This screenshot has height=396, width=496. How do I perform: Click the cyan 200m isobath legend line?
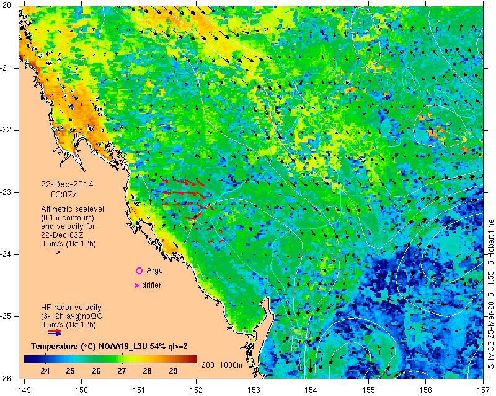212,371
